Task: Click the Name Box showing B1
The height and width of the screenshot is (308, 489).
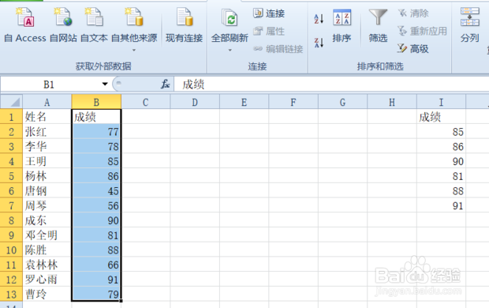Action: (x=49, y=85)
